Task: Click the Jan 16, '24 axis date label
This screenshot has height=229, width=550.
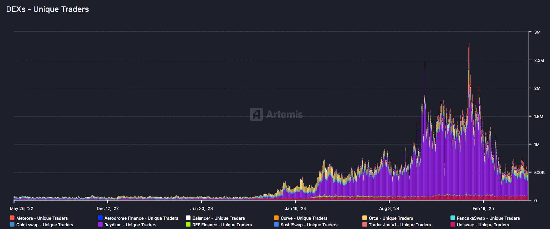Action: [x=295, y=208]
